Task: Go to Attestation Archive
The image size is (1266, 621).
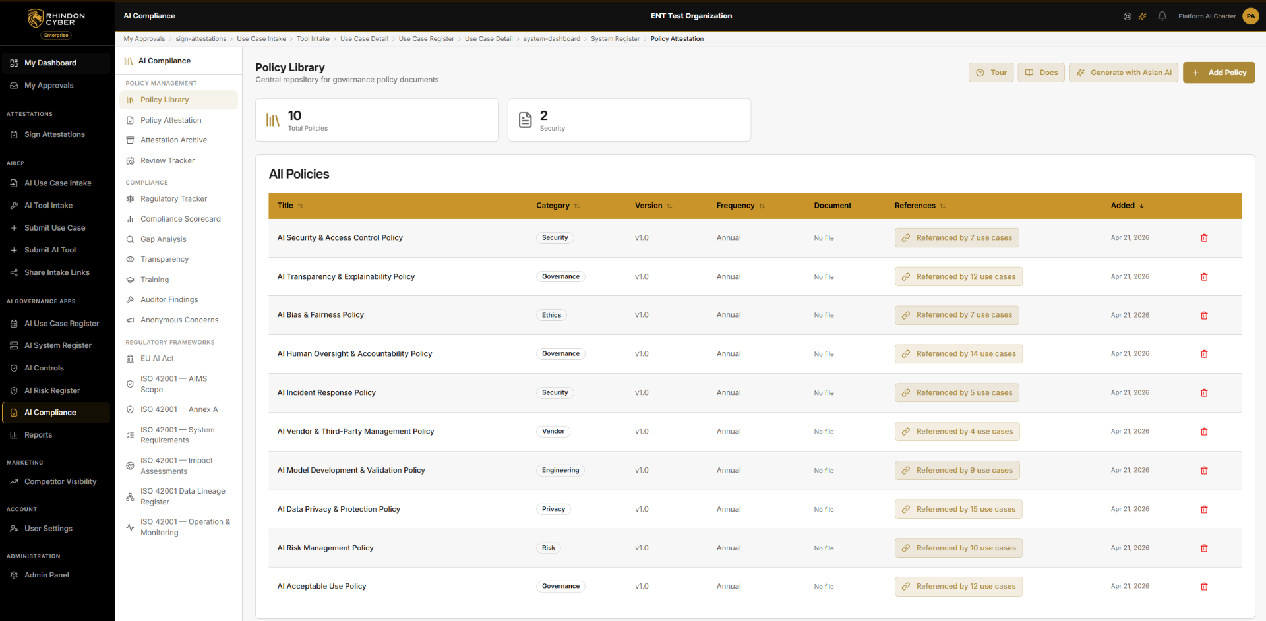Action: click(179, 140)
